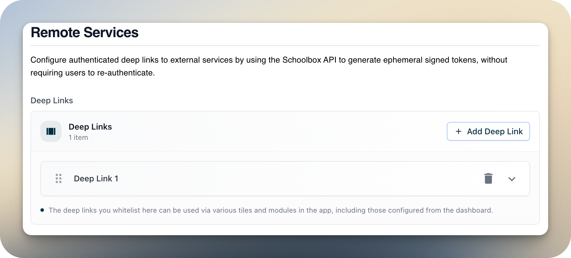This screenshot has height=258, width=571.
Task: Click the blank space in the Deep Links card header
Action: [x=278, y=131]
